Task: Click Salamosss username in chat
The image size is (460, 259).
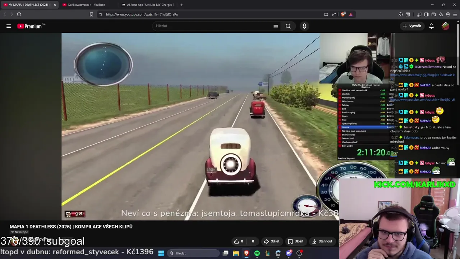Action: [411, 137]
